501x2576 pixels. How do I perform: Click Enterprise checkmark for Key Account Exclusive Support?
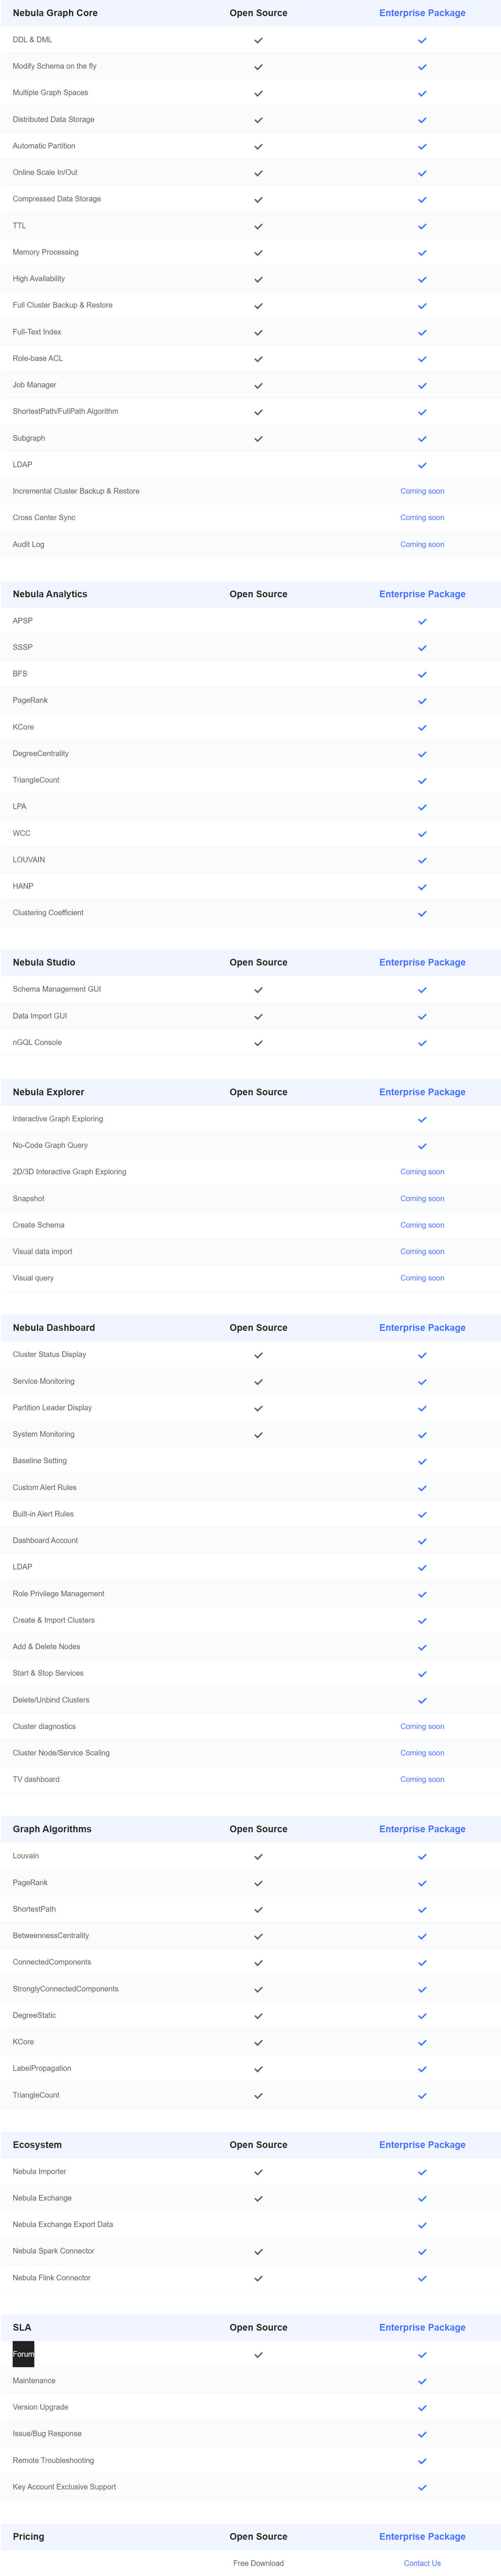pyautogui.click(x=422, y=2487)
